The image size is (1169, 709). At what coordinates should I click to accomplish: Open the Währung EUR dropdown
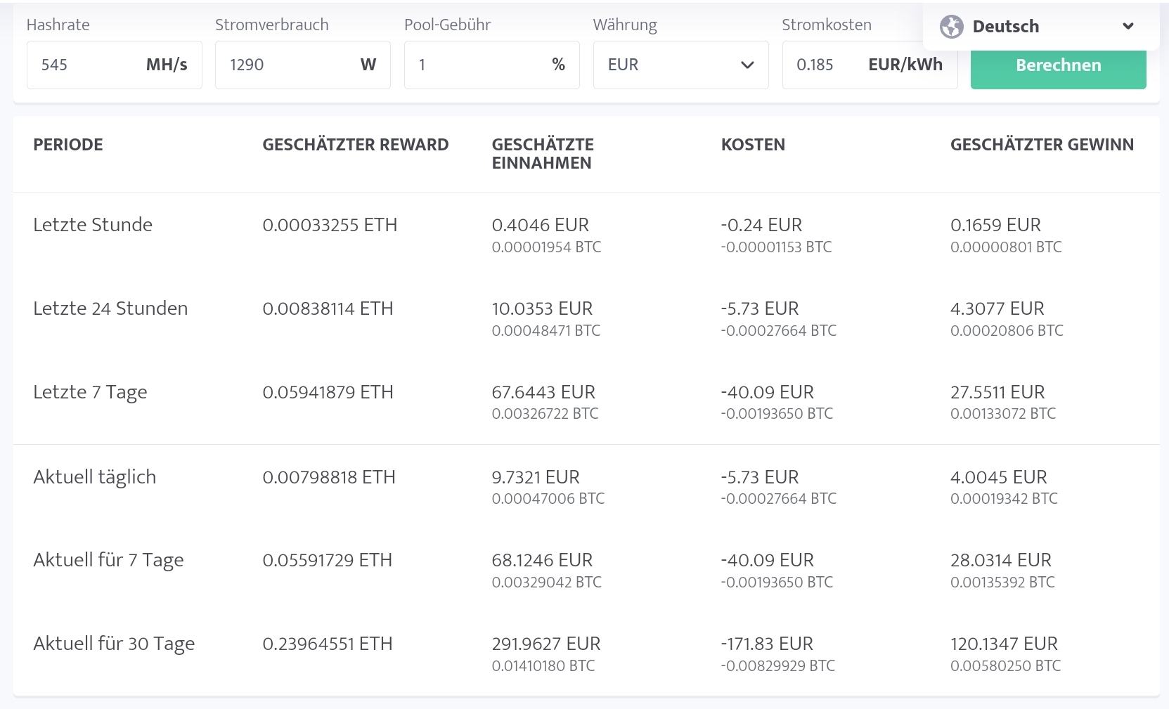pos(680,65)
